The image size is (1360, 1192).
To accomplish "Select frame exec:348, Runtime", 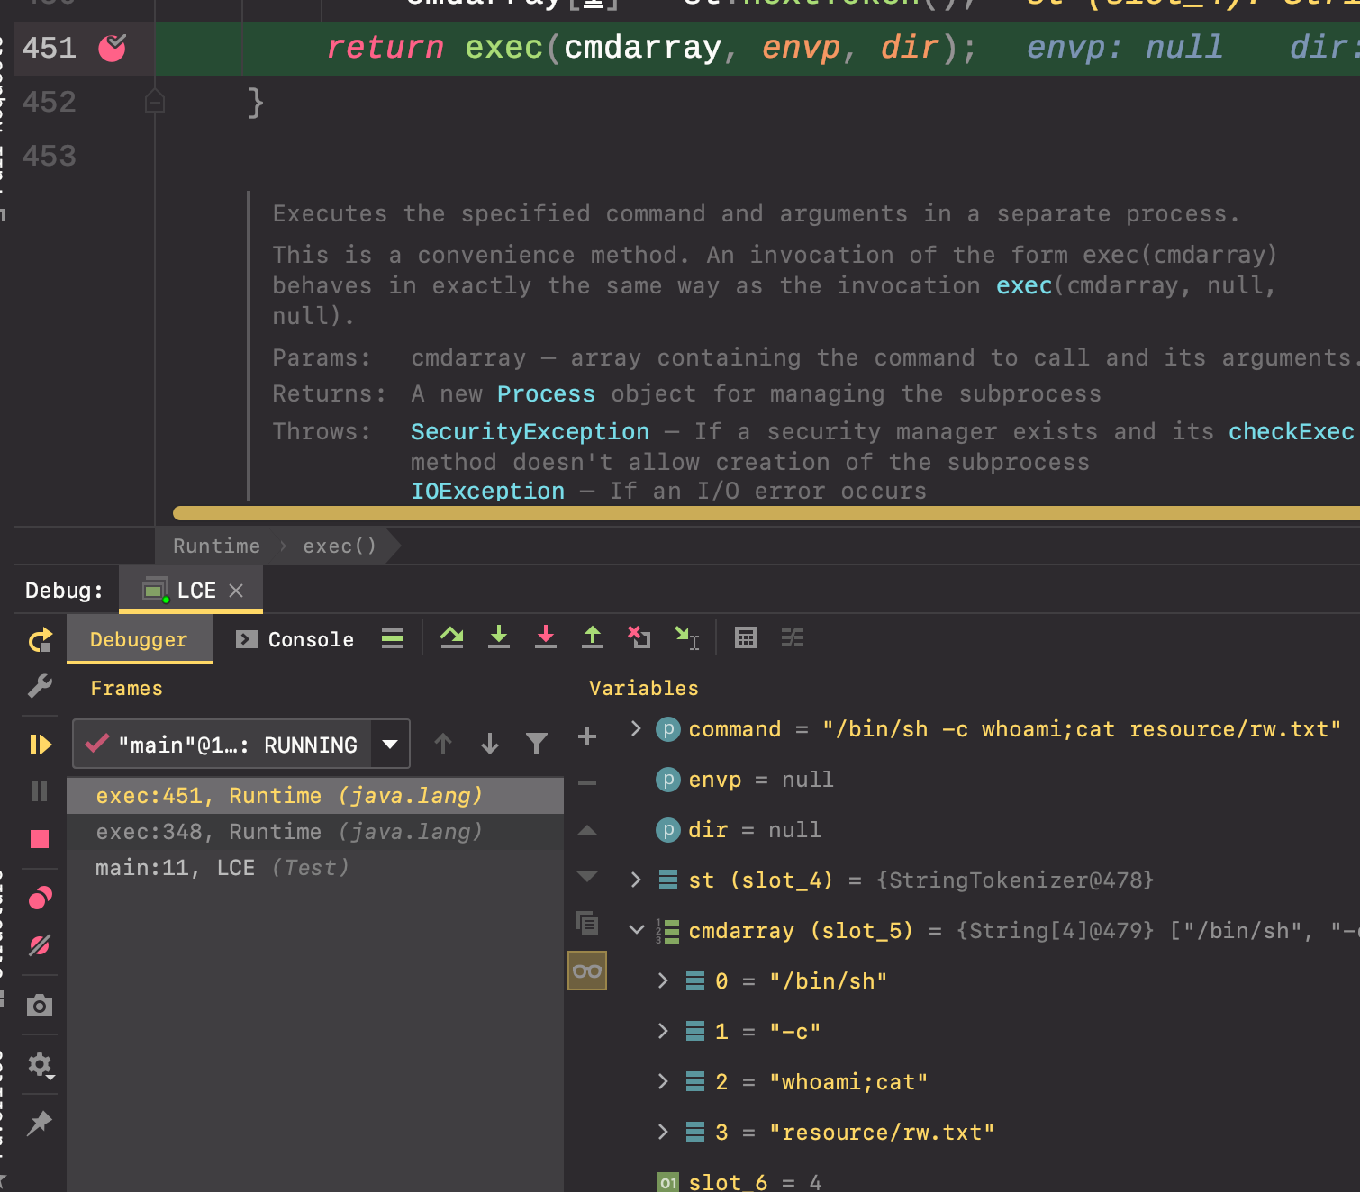I will pos(315,832).
